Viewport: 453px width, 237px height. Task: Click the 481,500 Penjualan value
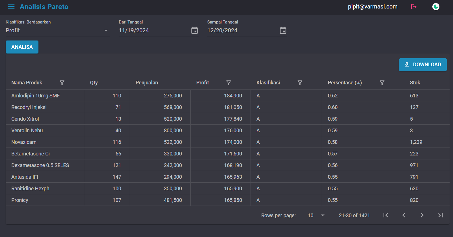tap(173, 200)
